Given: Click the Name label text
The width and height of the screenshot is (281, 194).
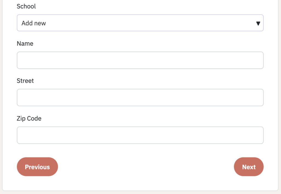Looking at the screenshot, I should point(25,43).
